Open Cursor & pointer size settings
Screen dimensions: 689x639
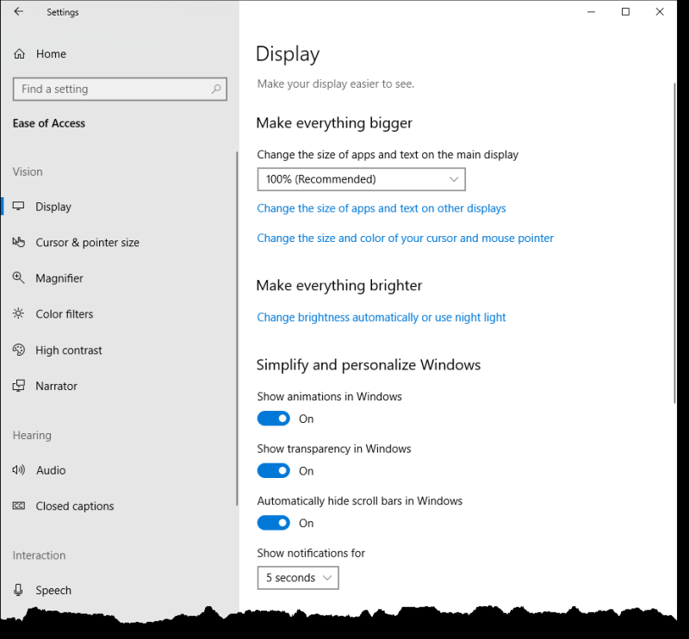119,242
